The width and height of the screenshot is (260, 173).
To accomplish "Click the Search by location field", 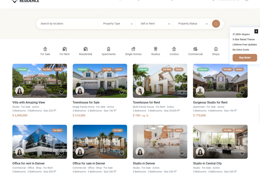I will [67, 24].
